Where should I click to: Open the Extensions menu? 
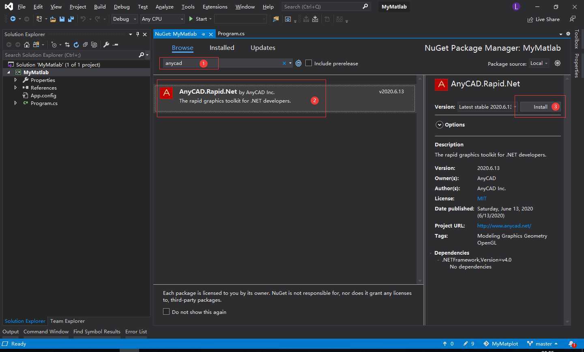pyautogui.click(x=215, y=7)
